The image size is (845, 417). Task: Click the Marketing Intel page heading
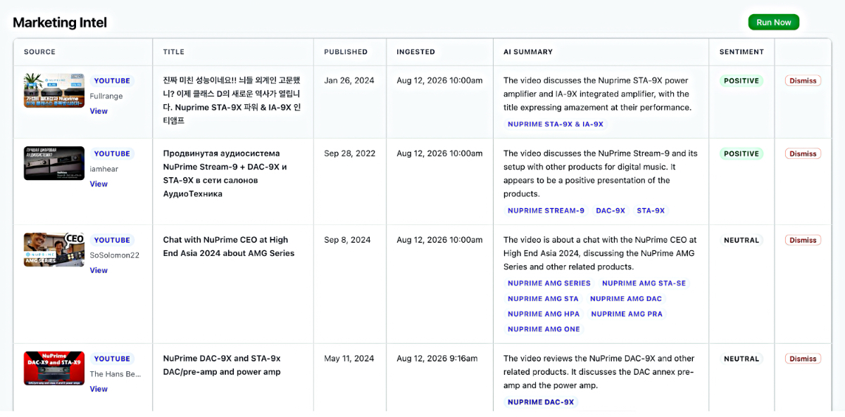[x=60, y=23]
